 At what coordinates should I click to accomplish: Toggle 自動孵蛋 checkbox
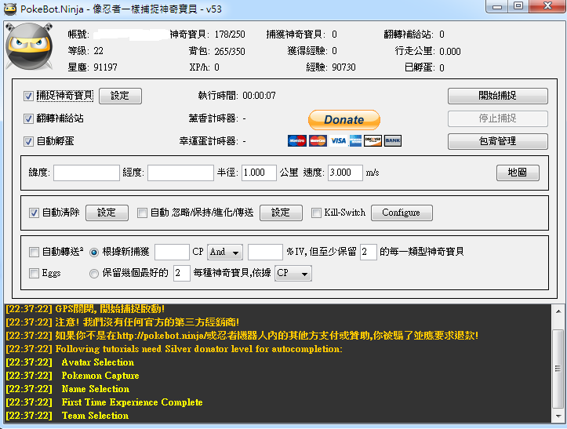28,141
